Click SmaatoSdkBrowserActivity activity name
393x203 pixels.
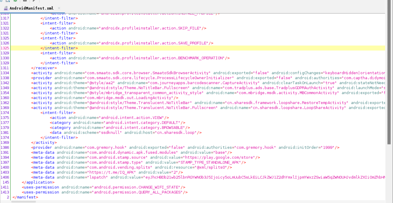[x=147, y=73]
